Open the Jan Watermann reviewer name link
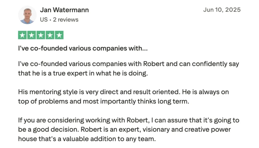This screenshot has height=148, width=259. pyautogui.click(x=64, y=10)
